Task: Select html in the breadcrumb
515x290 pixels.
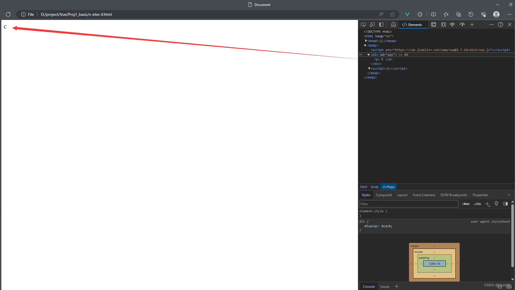Action: click(364, 187)
